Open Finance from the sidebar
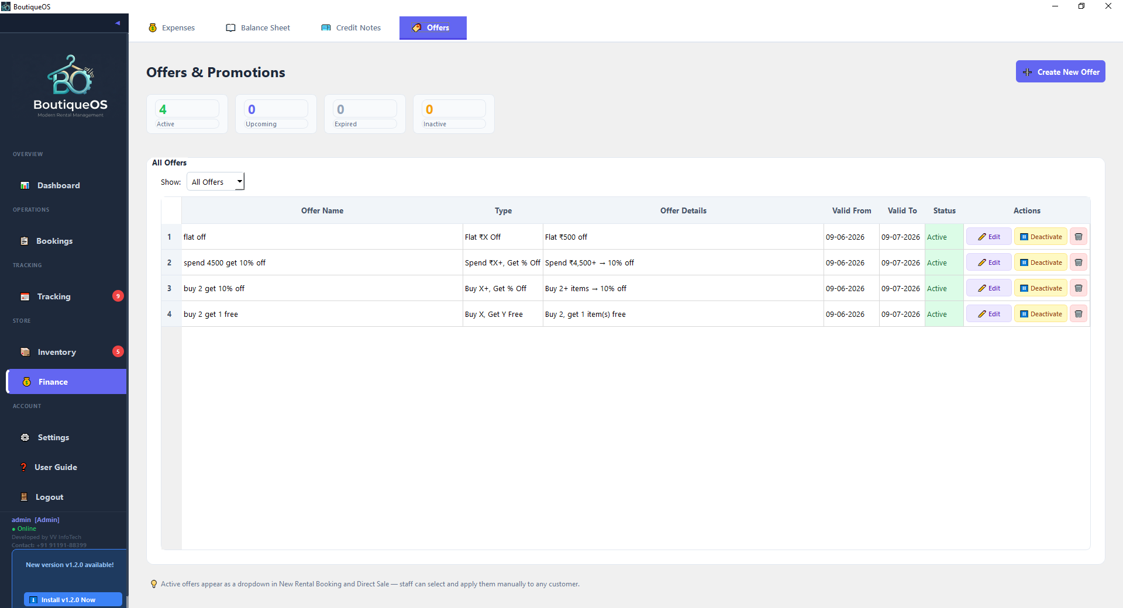Screen dimensions: 1123x608 click(x=66, y=382)
